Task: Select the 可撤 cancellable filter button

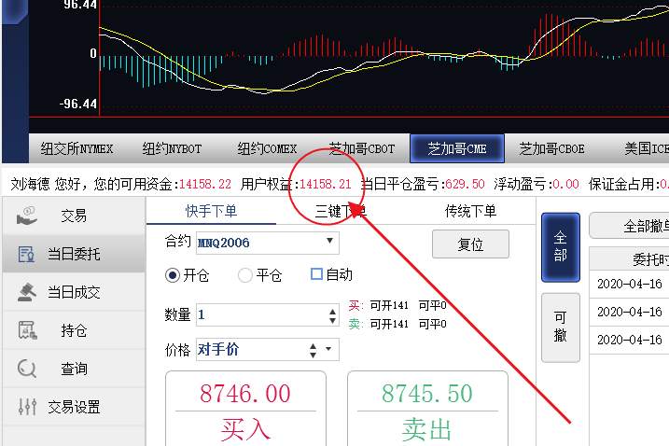Action: coord(561,328)
